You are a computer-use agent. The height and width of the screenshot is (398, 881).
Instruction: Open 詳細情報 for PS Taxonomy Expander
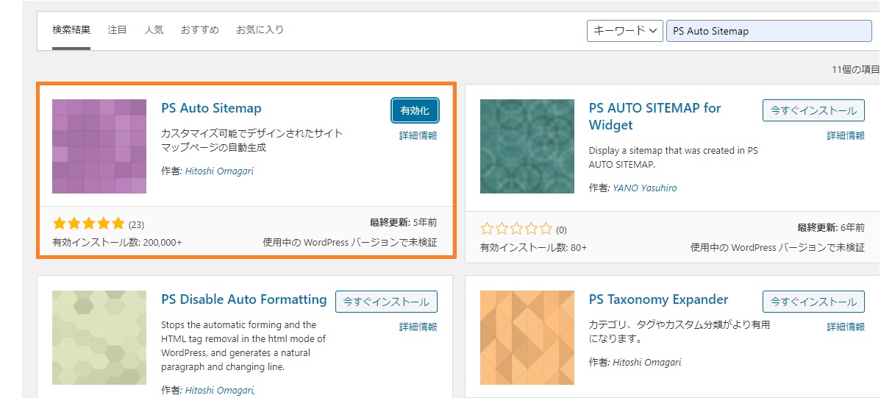tap(846, 327)
